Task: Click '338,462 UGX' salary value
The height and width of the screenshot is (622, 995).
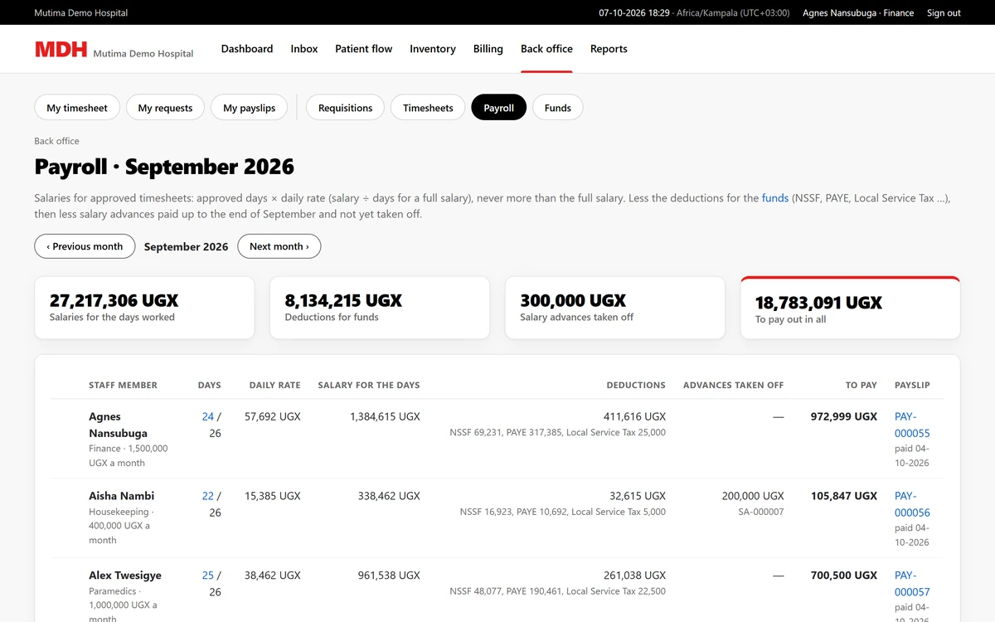Action: click(x=389, y=496)
